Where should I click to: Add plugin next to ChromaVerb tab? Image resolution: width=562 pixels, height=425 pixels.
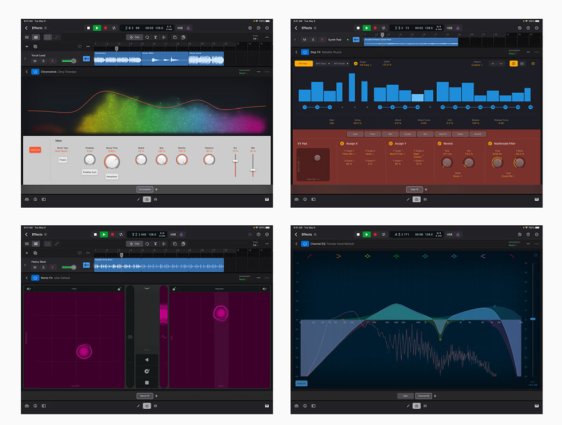tap(156, 189)
